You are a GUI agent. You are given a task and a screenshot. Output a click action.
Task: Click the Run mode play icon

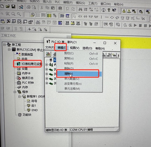(x=135, y=25)
